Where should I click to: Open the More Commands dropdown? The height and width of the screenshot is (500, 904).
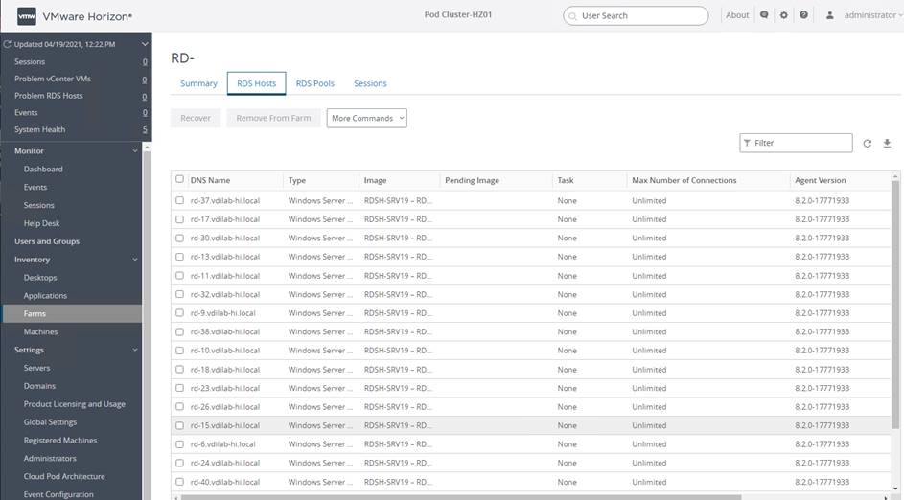click(366, 118)
